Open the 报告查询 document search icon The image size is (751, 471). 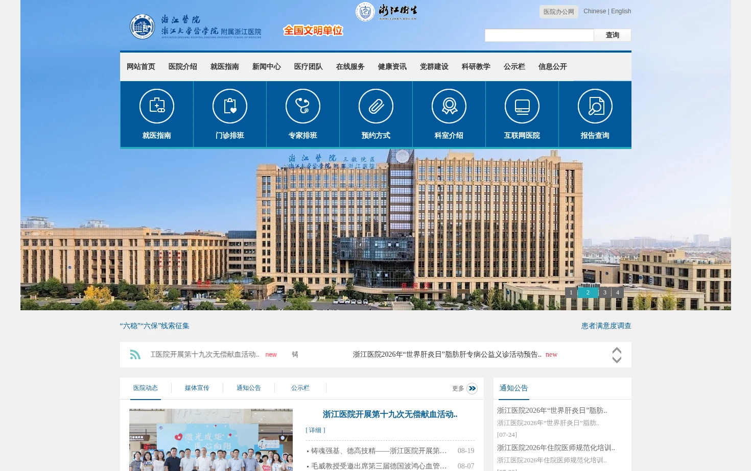point(595,106)
